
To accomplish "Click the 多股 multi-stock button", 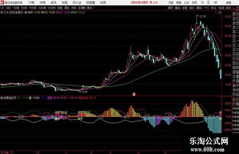I will pyautogui.click(x=185, y=8).
